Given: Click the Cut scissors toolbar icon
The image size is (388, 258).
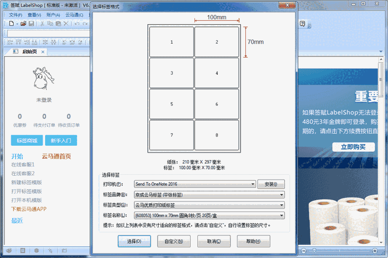Looking at the screenshot, I should click(x=42, y=23).
